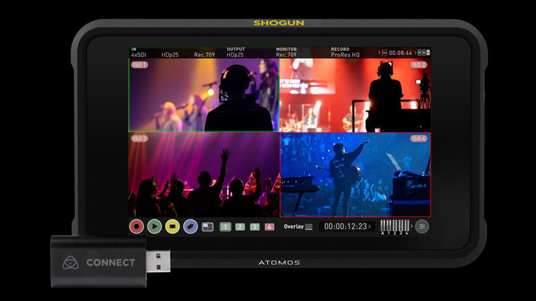Expand the timecode 00:00:12:23 display
Screen dimensions: 536x301
(x=347, y=227)
